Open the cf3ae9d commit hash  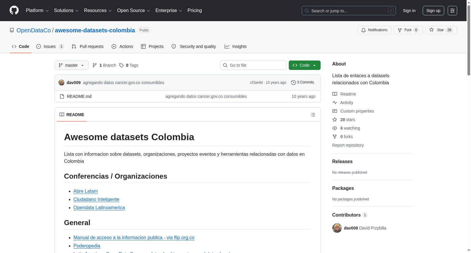(x=256, y=83)
